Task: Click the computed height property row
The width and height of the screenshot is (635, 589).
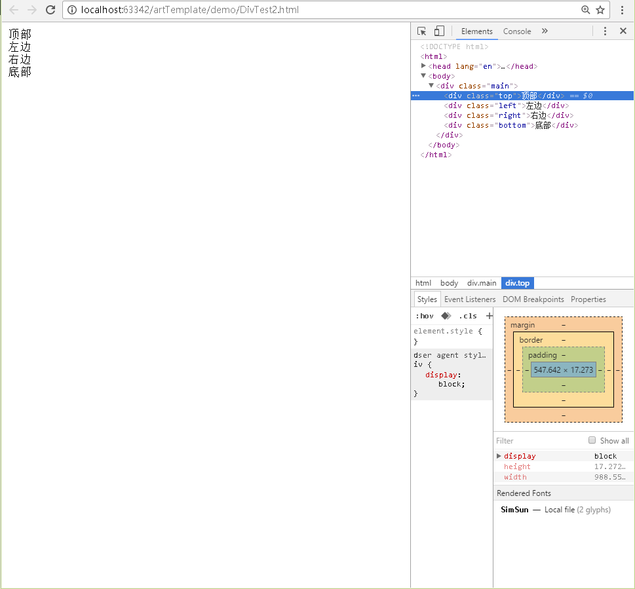Action: pos(564,466)
